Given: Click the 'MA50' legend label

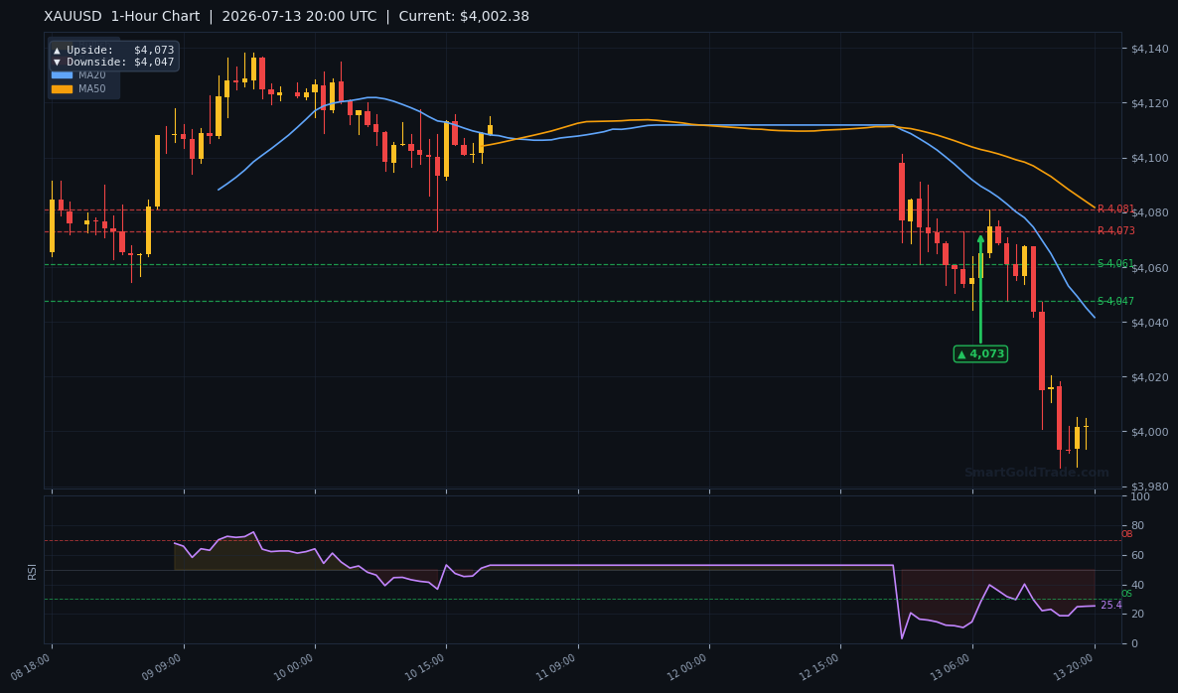Looking at the screenshot, I should [x=92, y=88].
